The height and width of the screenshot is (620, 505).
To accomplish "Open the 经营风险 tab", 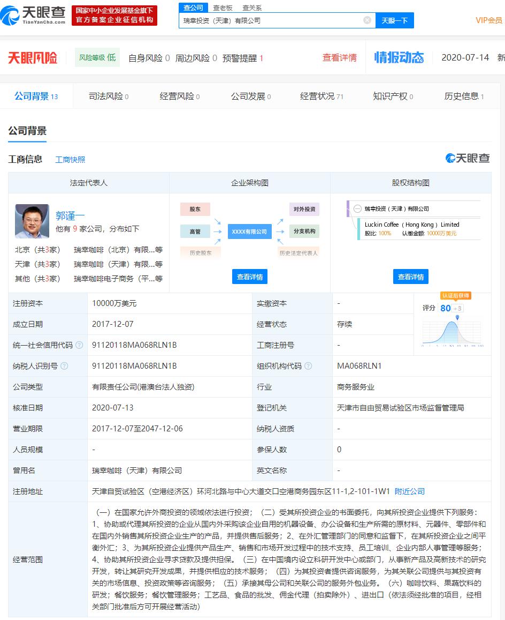I will (179, 96).
